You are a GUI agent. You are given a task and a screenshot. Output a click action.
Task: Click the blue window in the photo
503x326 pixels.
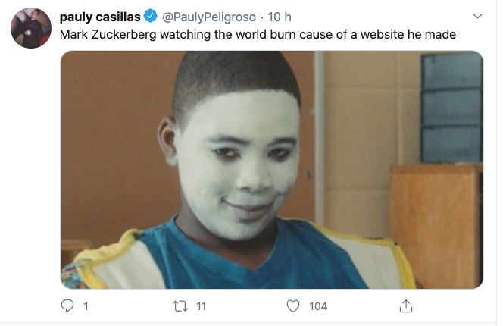(x=451, y=108)
